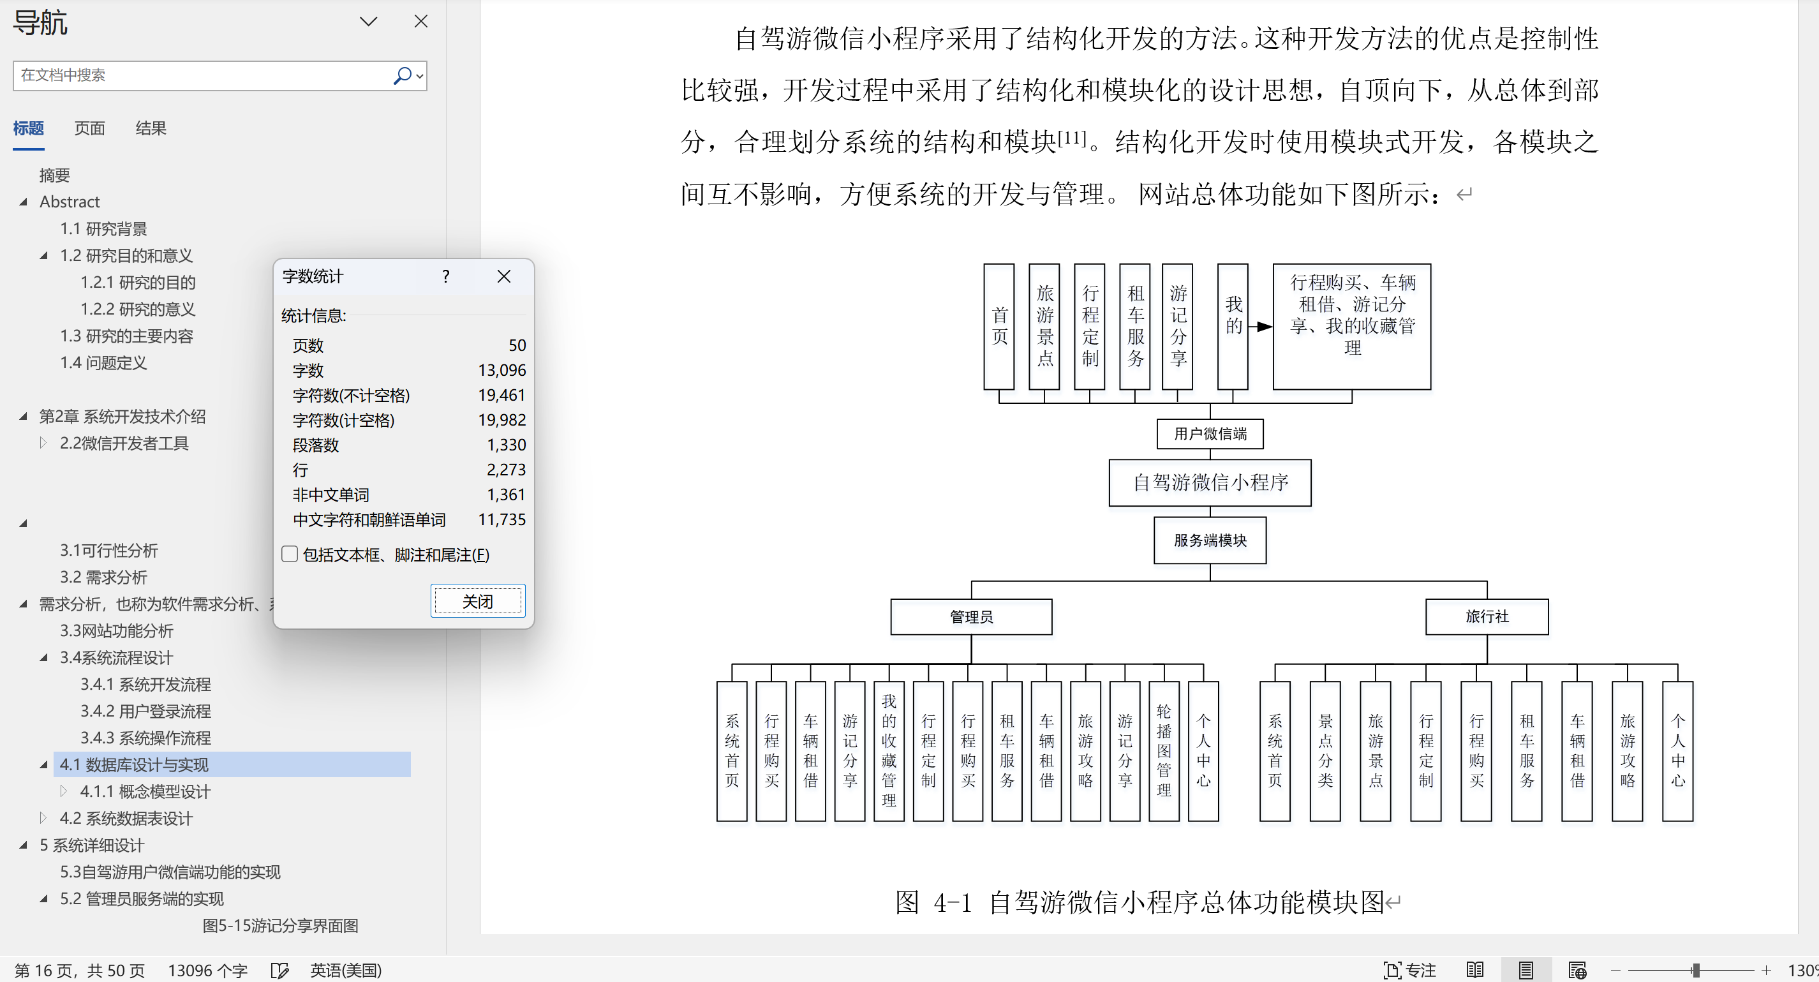The height and width of the screenshot is (982, 1819).
Task: Click the 字数 value 13,096 in dialog
Action: [x=501, y=370]
